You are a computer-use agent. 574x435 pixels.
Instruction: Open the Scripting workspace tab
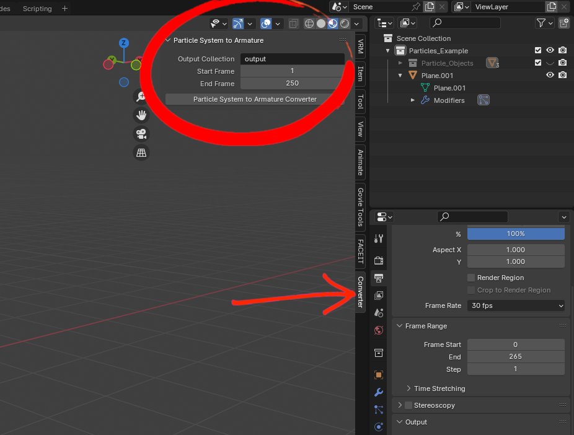[37, 9]
